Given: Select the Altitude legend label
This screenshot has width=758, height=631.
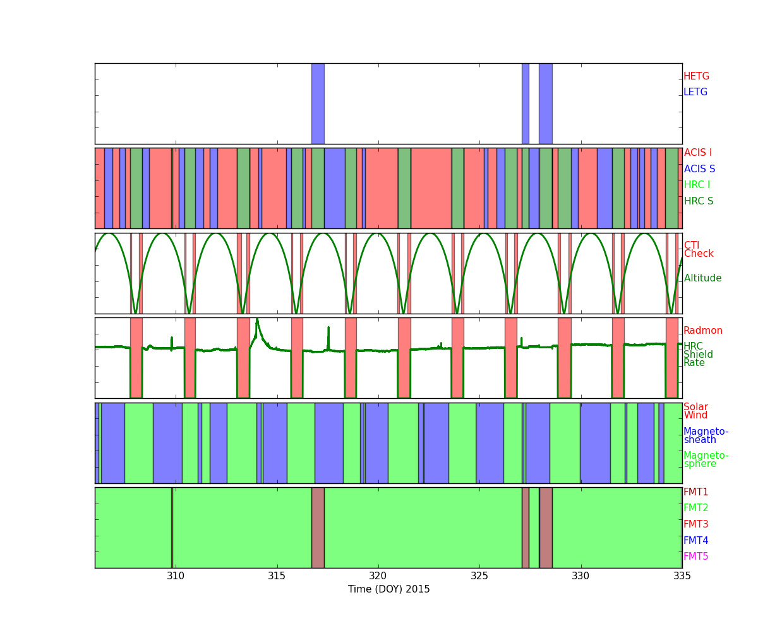Looking at the screenshot, I should pyautogui.click(x=702, y=278).
